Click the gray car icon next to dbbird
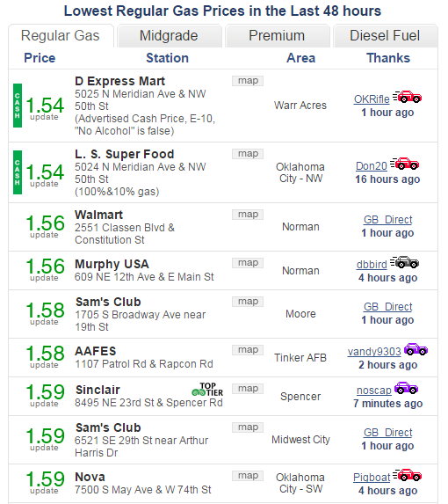The image size is (448, 504). click(x=404, y=262)
